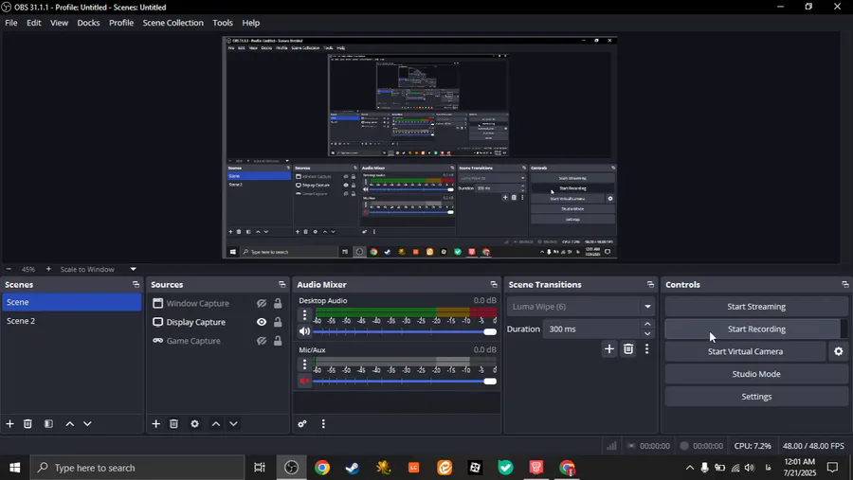Open Desktop Audio options three dots
Screen dimensions: 853x480
[x=304, y=314]
